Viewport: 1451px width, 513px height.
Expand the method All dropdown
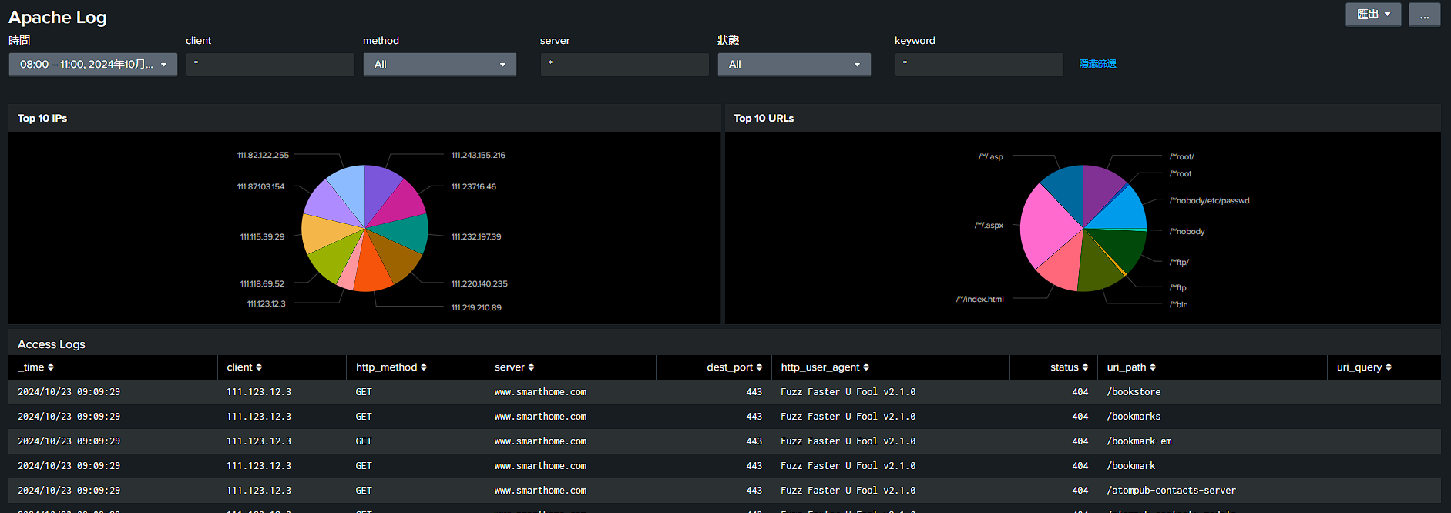pyautogui.click(x=440, y=65)
